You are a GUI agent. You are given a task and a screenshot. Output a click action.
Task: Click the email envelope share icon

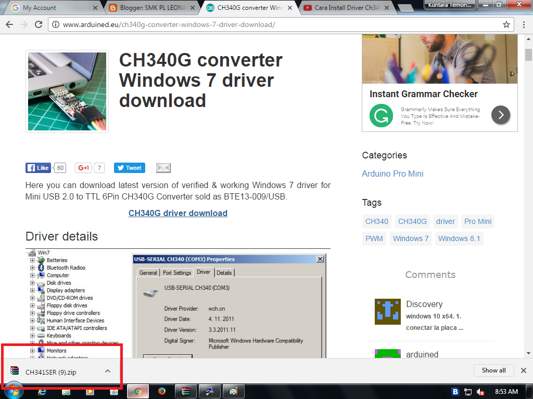[163, 168]
